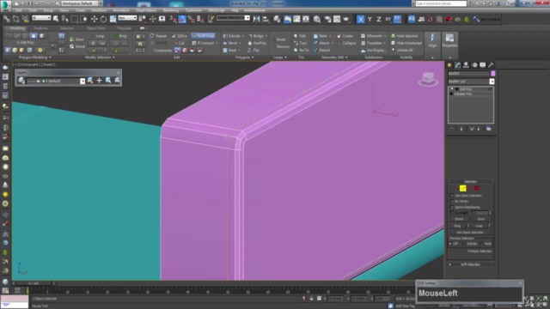Select the Move transform tool

tap(94, 19)
